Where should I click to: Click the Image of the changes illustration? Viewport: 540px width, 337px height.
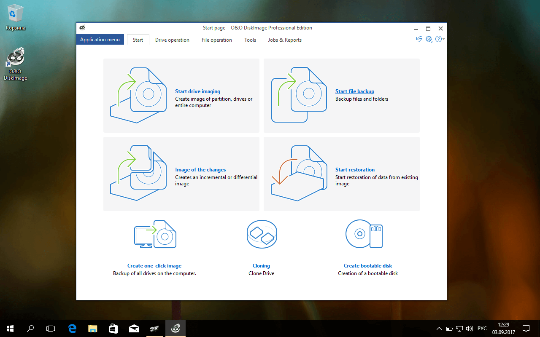138,173
